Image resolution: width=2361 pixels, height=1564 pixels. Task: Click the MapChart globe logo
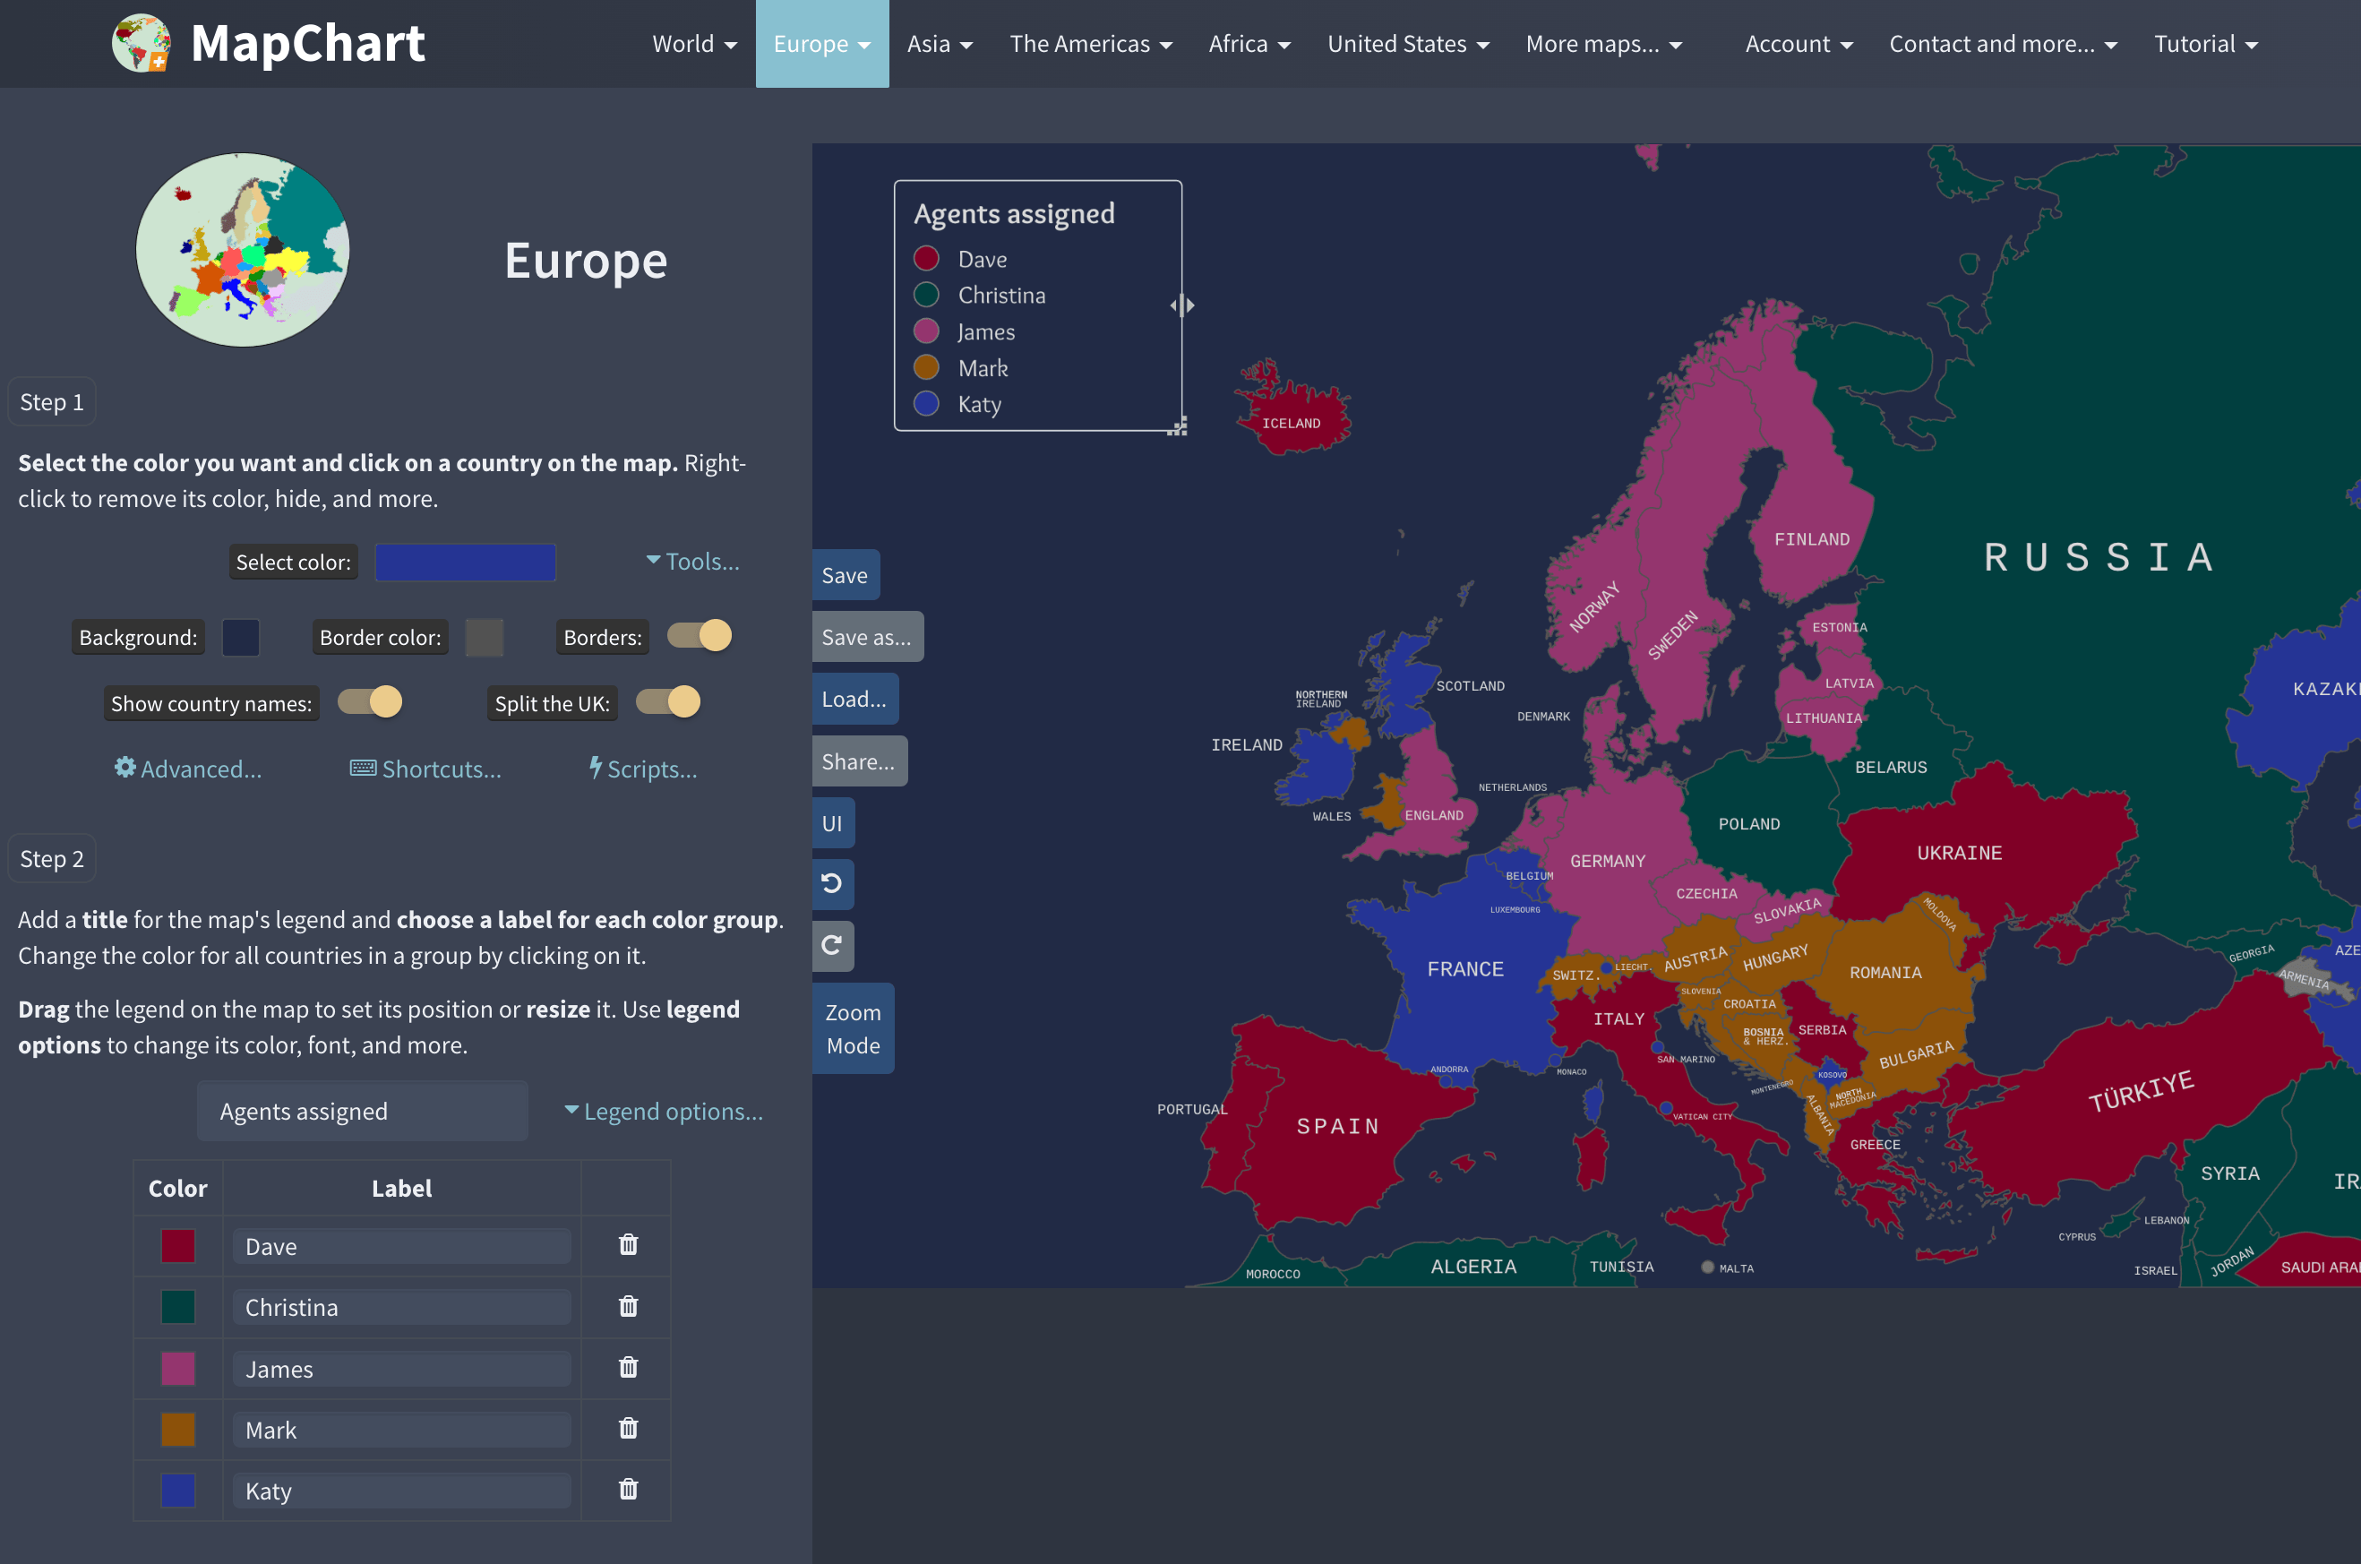pyautogui.click(x=142, y=43)
